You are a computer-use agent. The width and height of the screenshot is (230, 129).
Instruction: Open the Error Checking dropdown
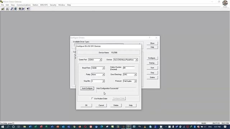pyautogui.click(x=135, y=75)
